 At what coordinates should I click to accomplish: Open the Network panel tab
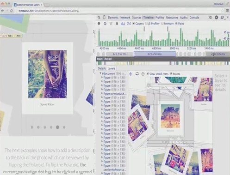point(125,18)
